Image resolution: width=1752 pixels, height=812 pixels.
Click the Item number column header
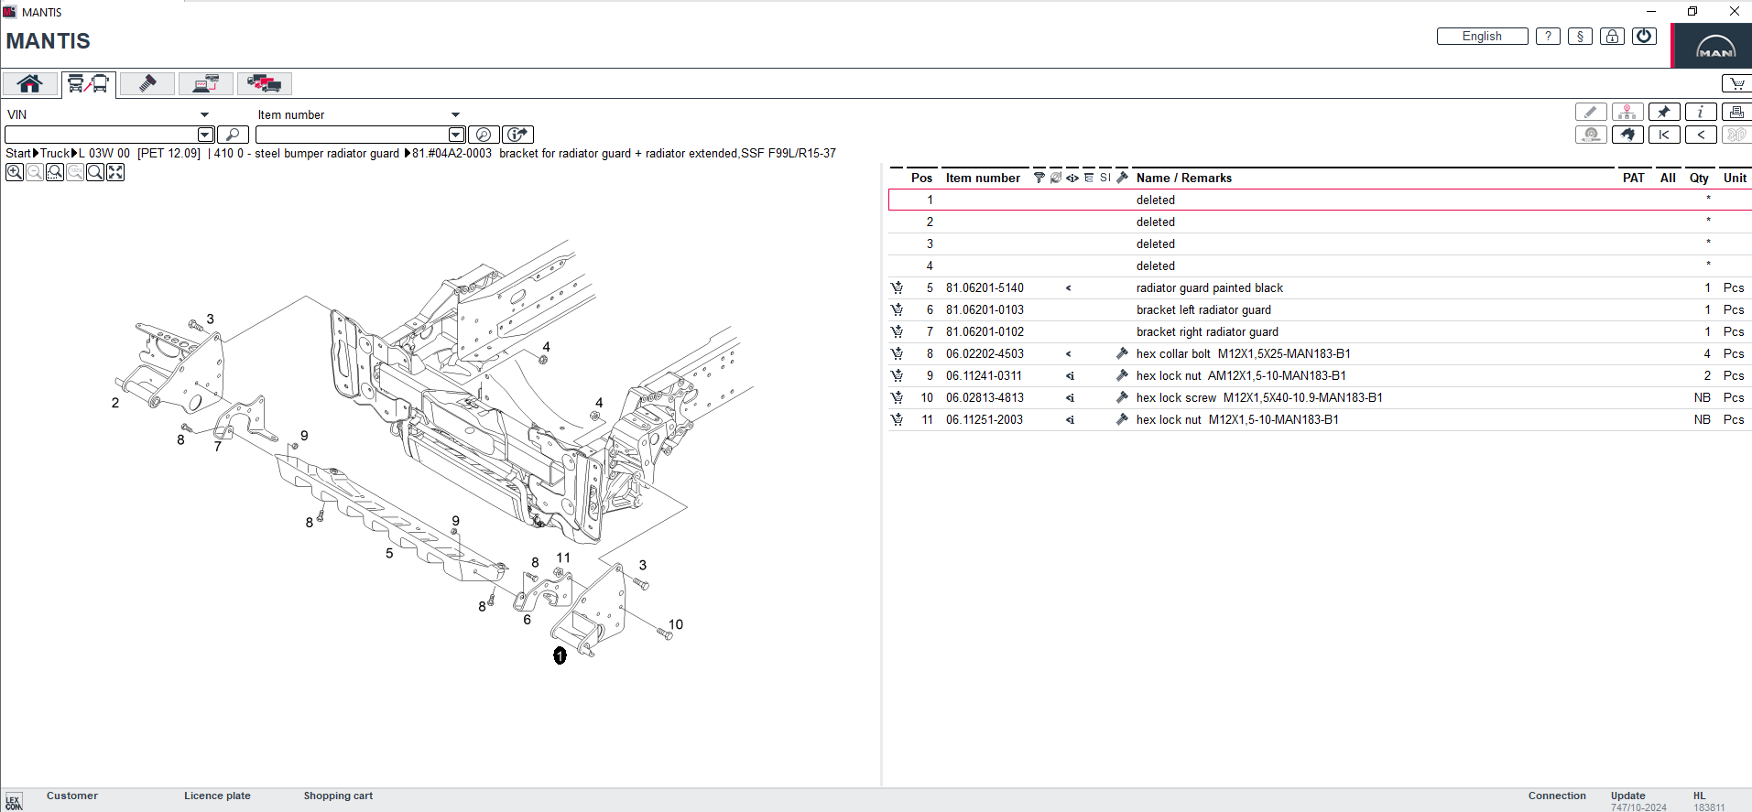983,178
